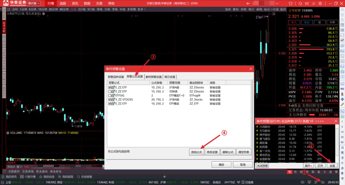The height and width of the screenshot is (185, 345).
Task: Click 修改设置 button
Action: [212, 152]
